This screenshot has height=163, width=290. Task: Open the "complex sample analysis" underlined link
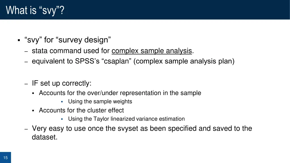[152, 51]
